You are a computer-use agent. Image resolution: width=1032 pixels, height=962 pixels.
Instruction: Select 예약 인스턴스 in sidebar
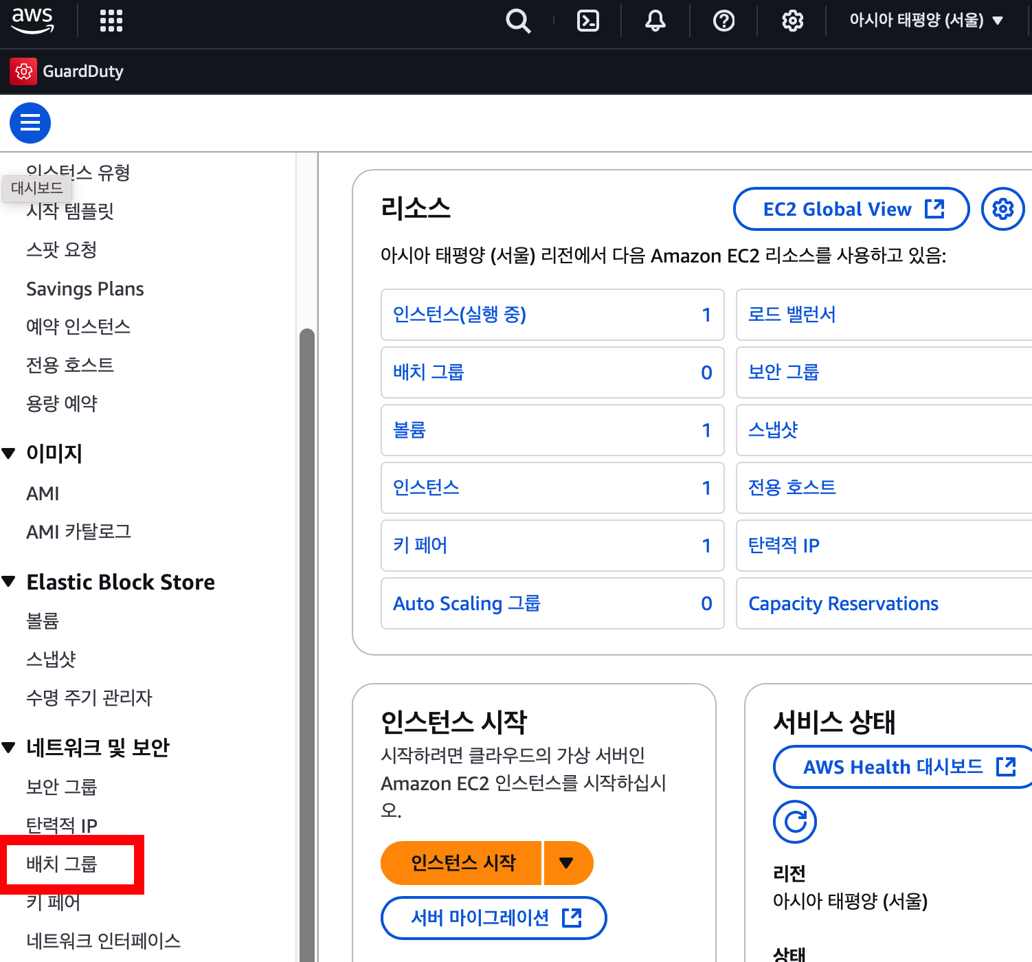pos(78,326)
